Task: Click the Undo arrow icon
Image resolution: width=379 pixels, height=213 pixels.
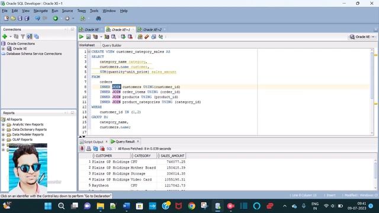Action: pyautogui.click(x=37, y=18)
